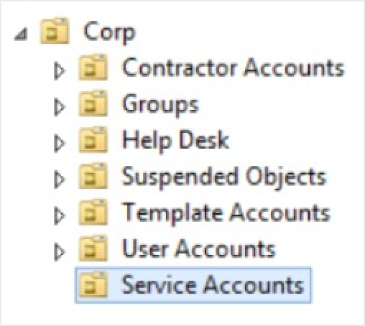Expand the Contractor Accounts node arrow
The image size is (365, 326).
click(60, 70)
